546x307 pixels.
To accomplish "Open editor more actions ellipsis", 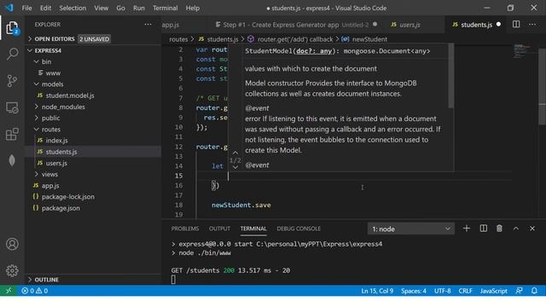I will [532, 25].
